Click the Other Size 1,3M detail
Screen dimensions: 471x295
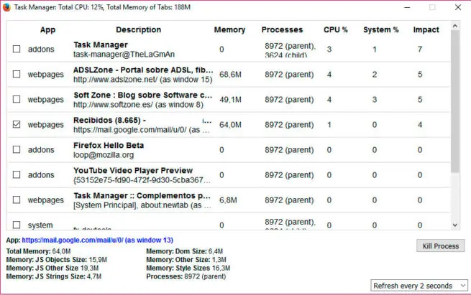tap(186, 260)
